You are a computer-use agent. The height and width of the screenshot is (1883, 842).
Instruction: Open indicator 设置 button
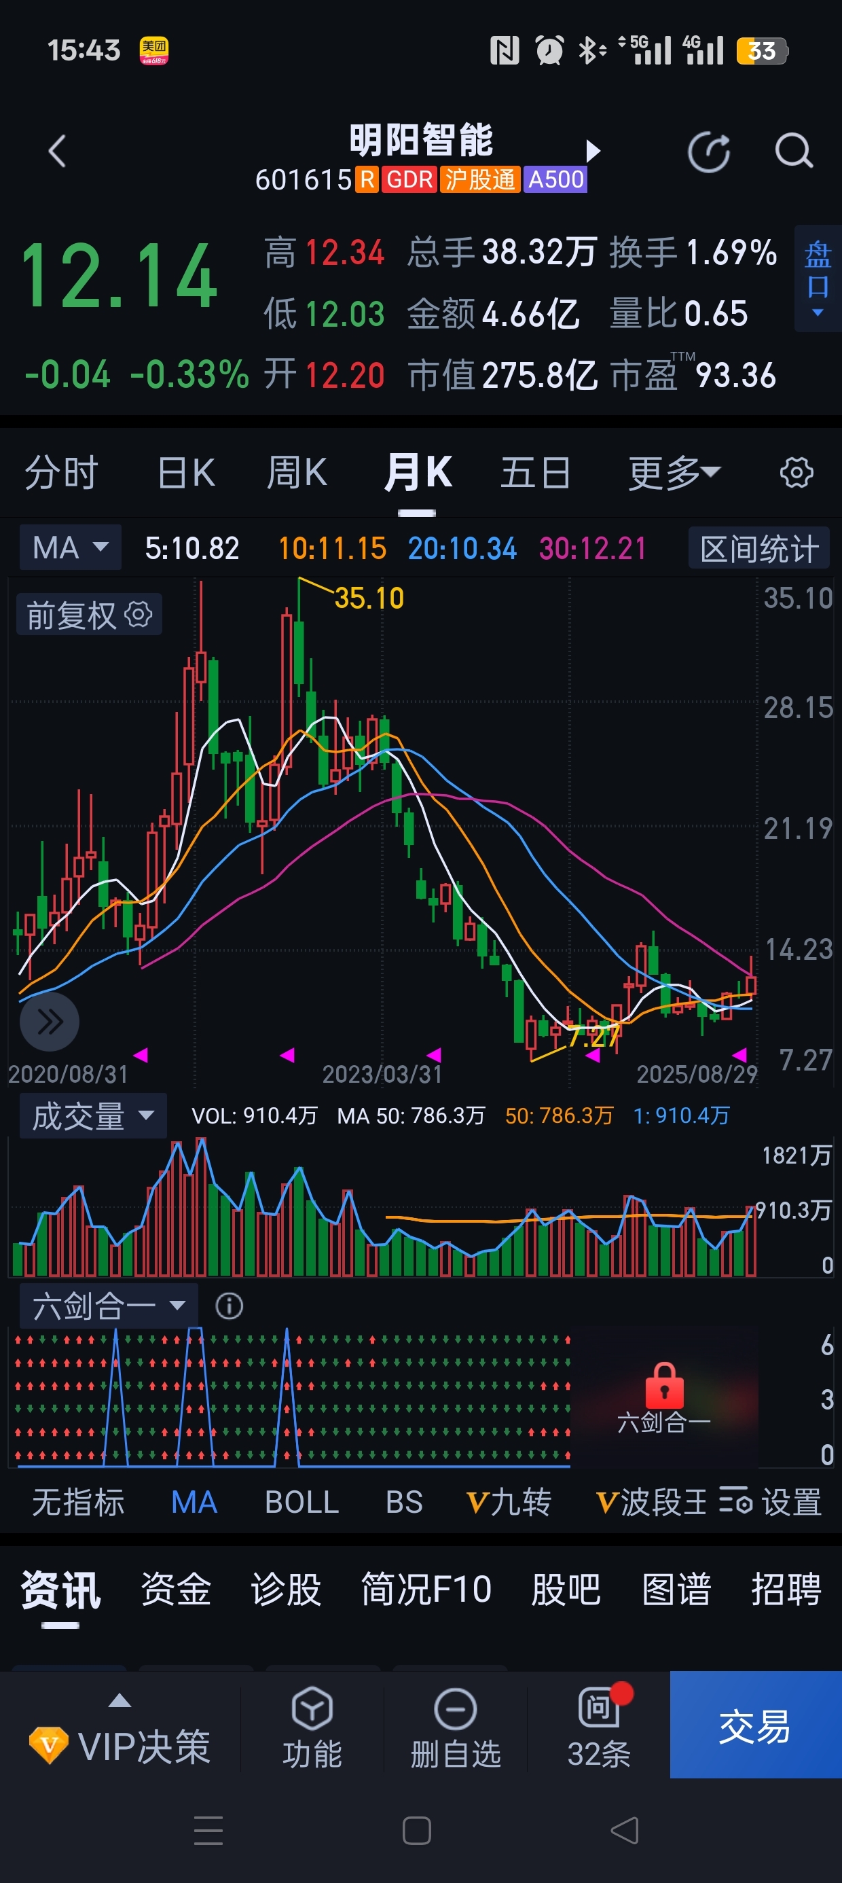771,1503
